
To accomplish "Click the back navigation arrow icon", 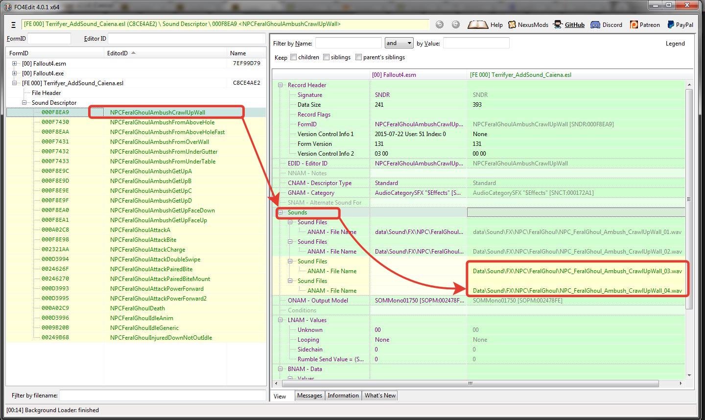I will [440, 24].
